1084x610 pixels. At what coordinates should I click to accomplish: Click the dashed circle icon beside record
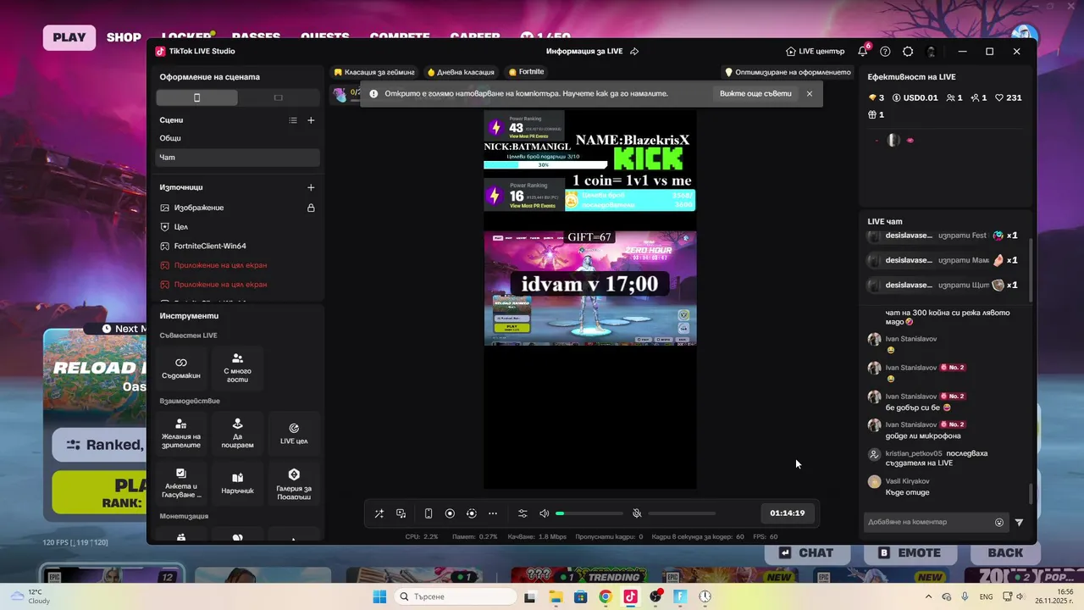pos(472,513)
